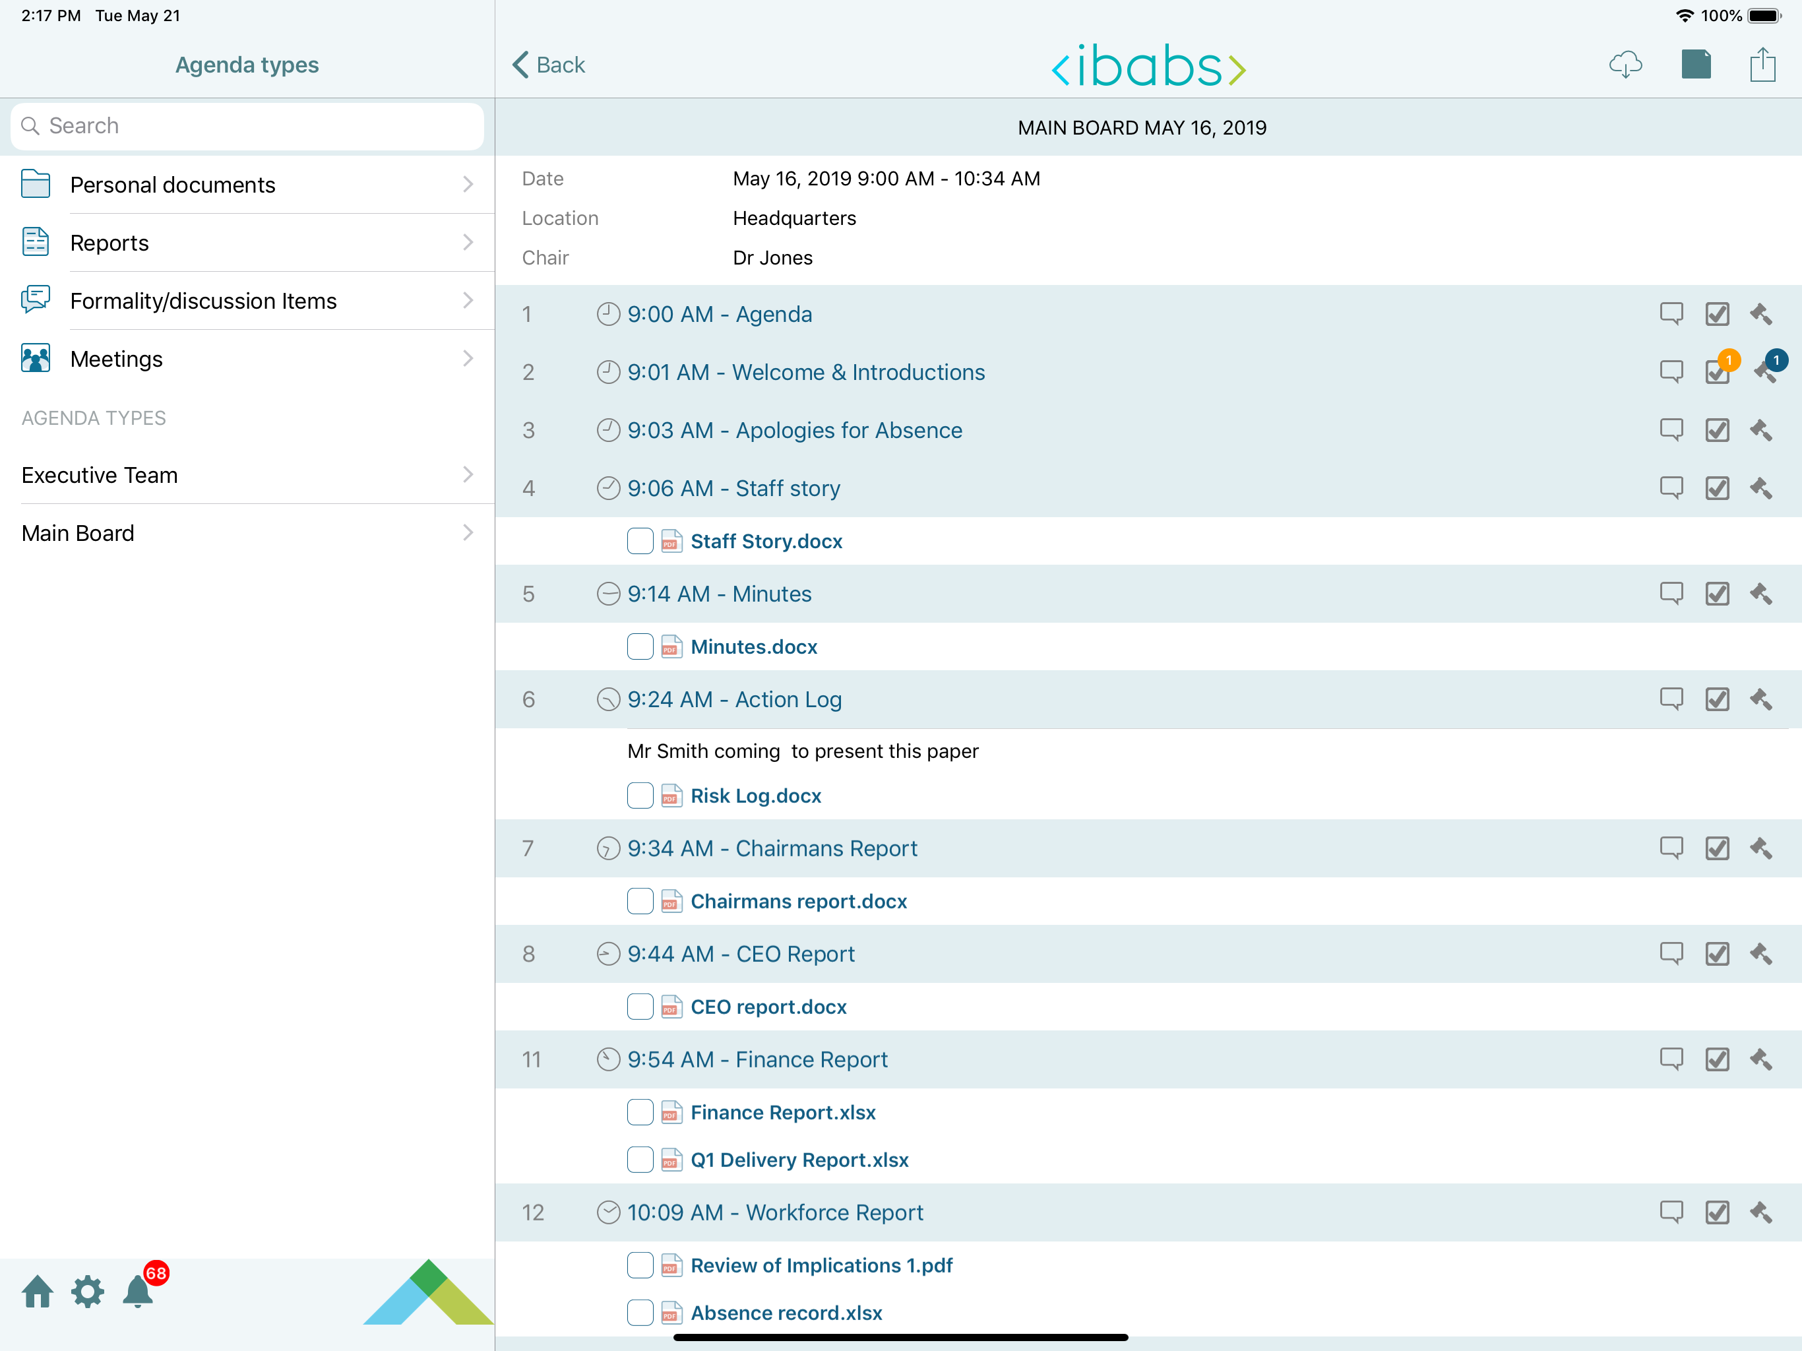Image resolution: width=1802 pixels, height=1351 pixels.
Task: Open action checkmark for CEO Report
Action: click(1718, 953)
